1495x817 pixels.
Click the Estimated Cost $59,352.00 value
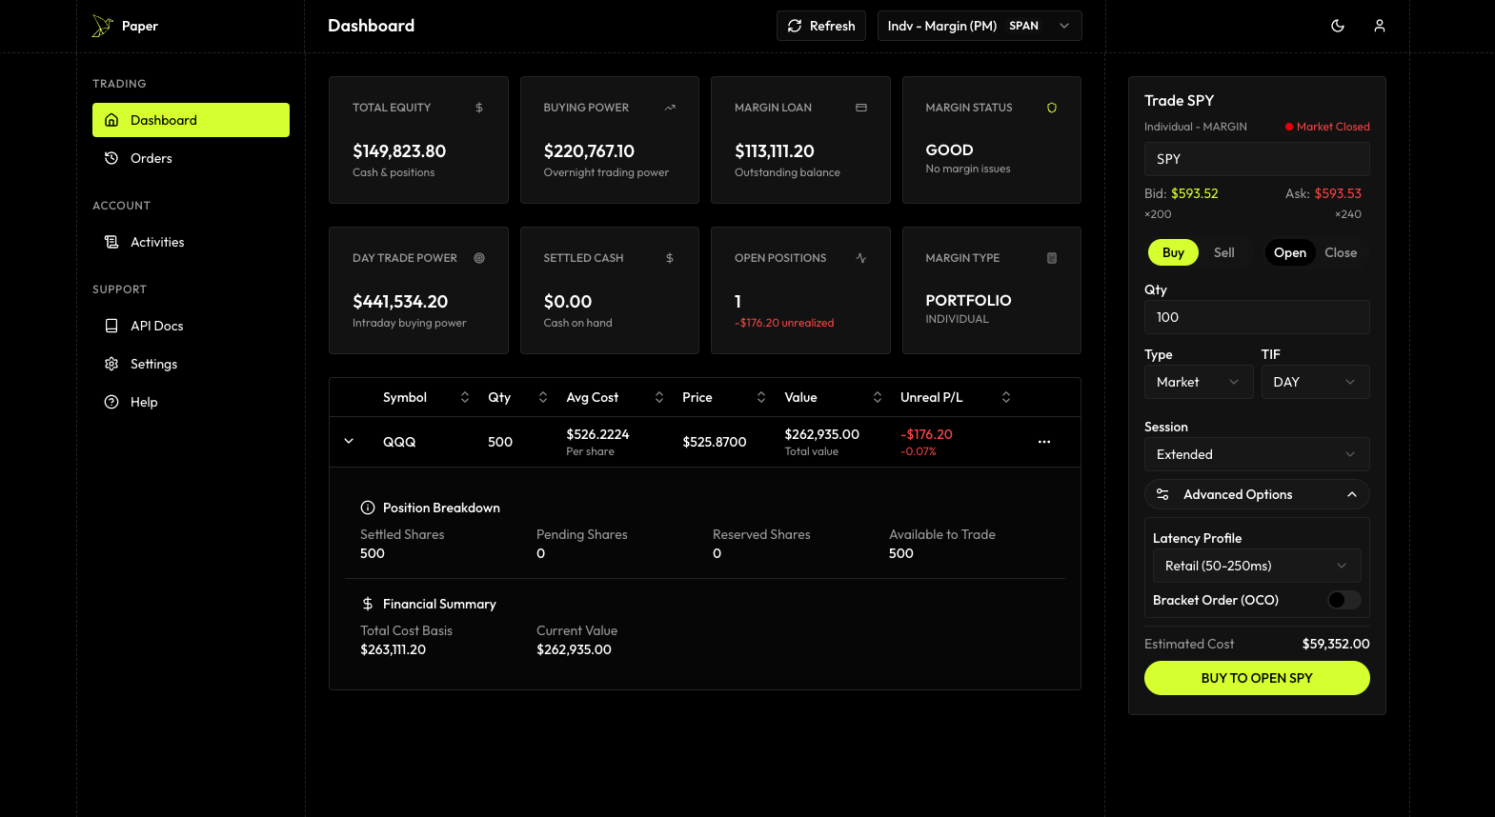click(1336, 644)
